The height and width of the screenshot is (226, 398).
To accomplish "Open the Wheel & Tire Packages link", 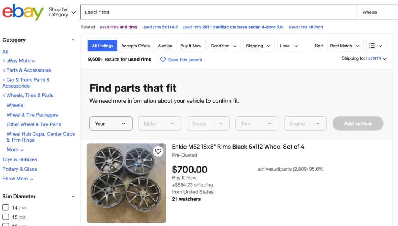I will pyautogui.click(x=32, y=115).
